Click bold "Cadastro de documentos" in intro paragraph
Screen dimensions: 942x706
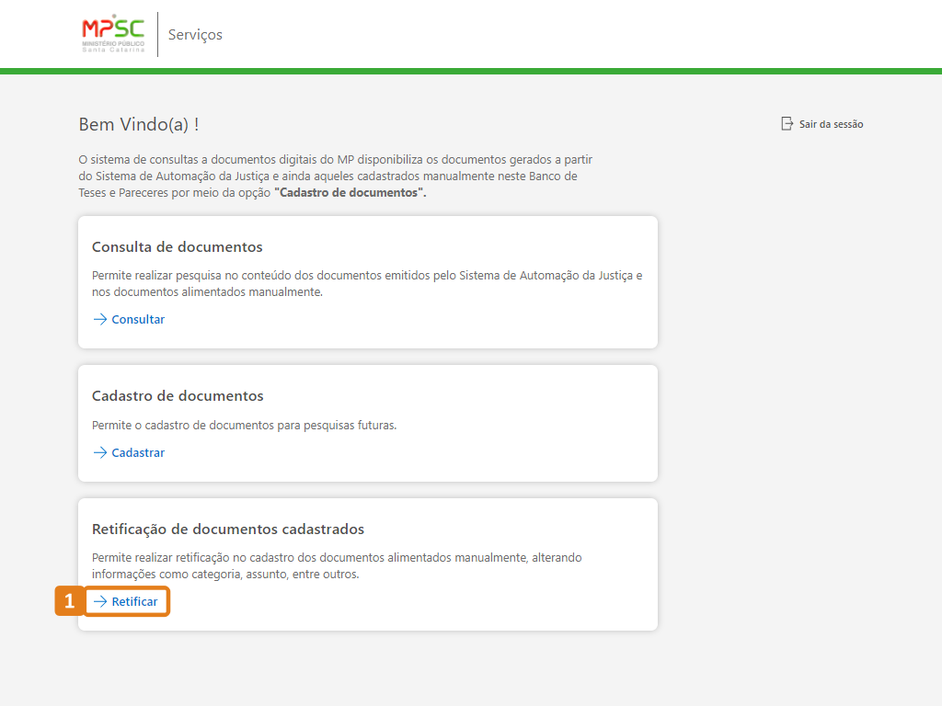click(350, 193)
